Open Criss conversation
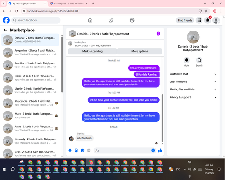The width and height of the screenshot is (225, 180). pyautogui.click(x=30, y=153)
